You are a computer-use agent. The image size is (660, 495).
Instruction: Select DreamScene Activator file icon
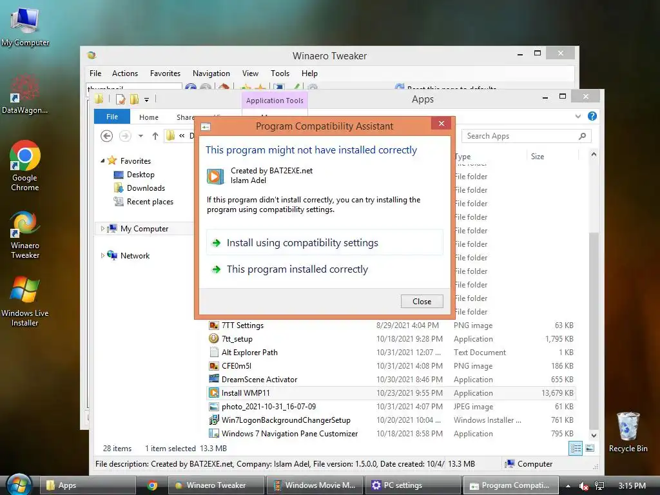(x=214, y=379)
